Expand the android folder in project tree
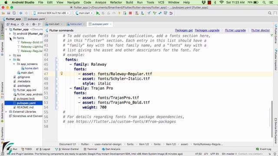This screenshot has width=278, height=156. pyautogui.click(x=10, y=34)
